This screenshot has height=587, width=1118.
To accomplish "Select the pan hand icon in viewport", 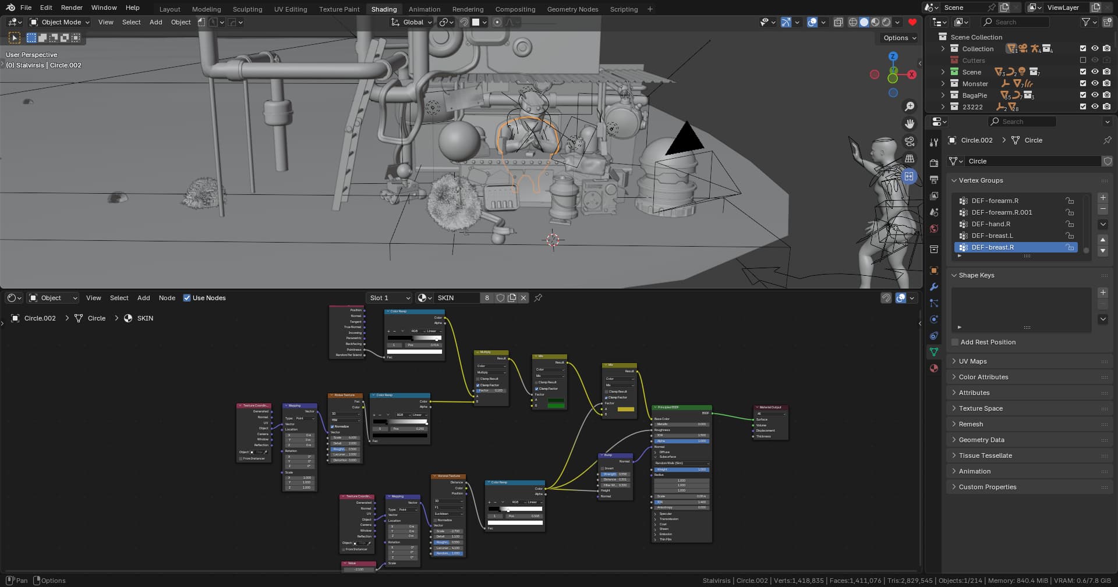I will click(x=909, y=124).
